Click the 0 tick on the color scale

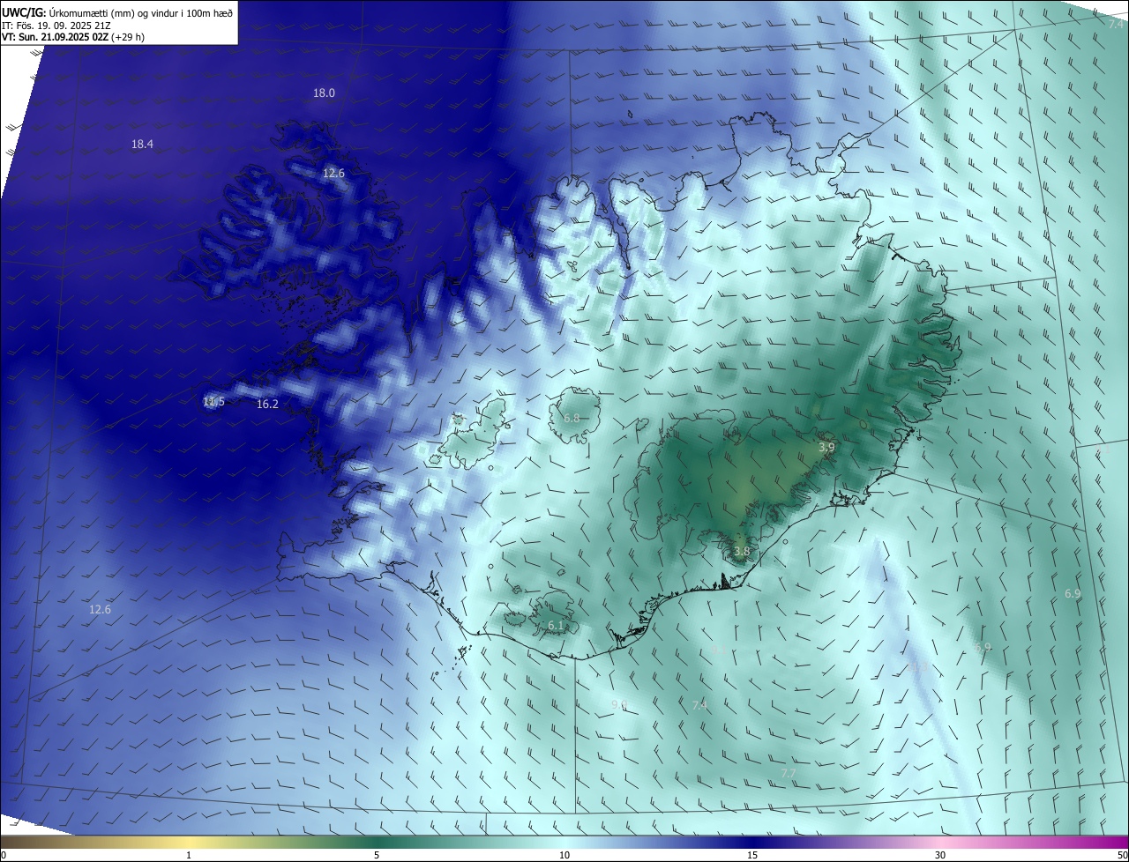[4, 855]
